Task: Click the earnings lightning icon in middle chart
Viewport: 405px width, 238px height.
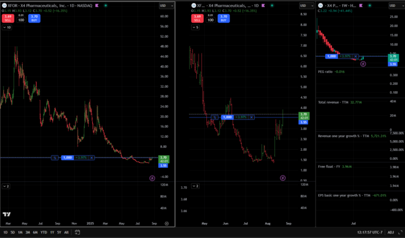Action: click(282, 178)
